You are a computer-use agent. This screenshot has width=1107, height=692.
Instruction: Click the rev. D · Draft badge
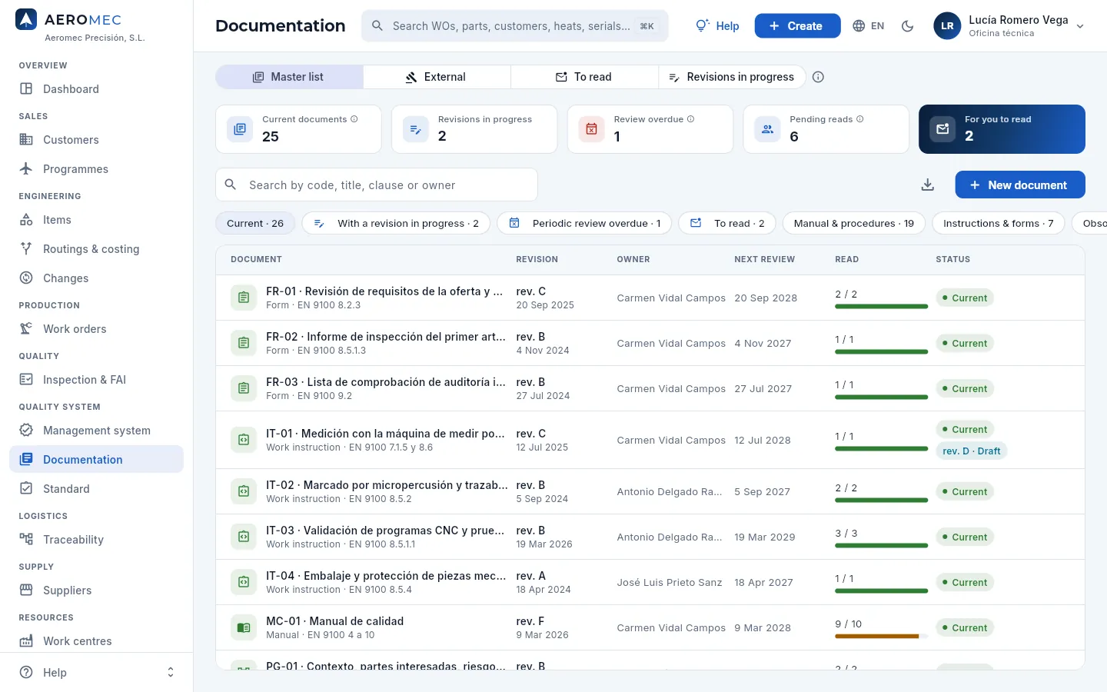972,451
